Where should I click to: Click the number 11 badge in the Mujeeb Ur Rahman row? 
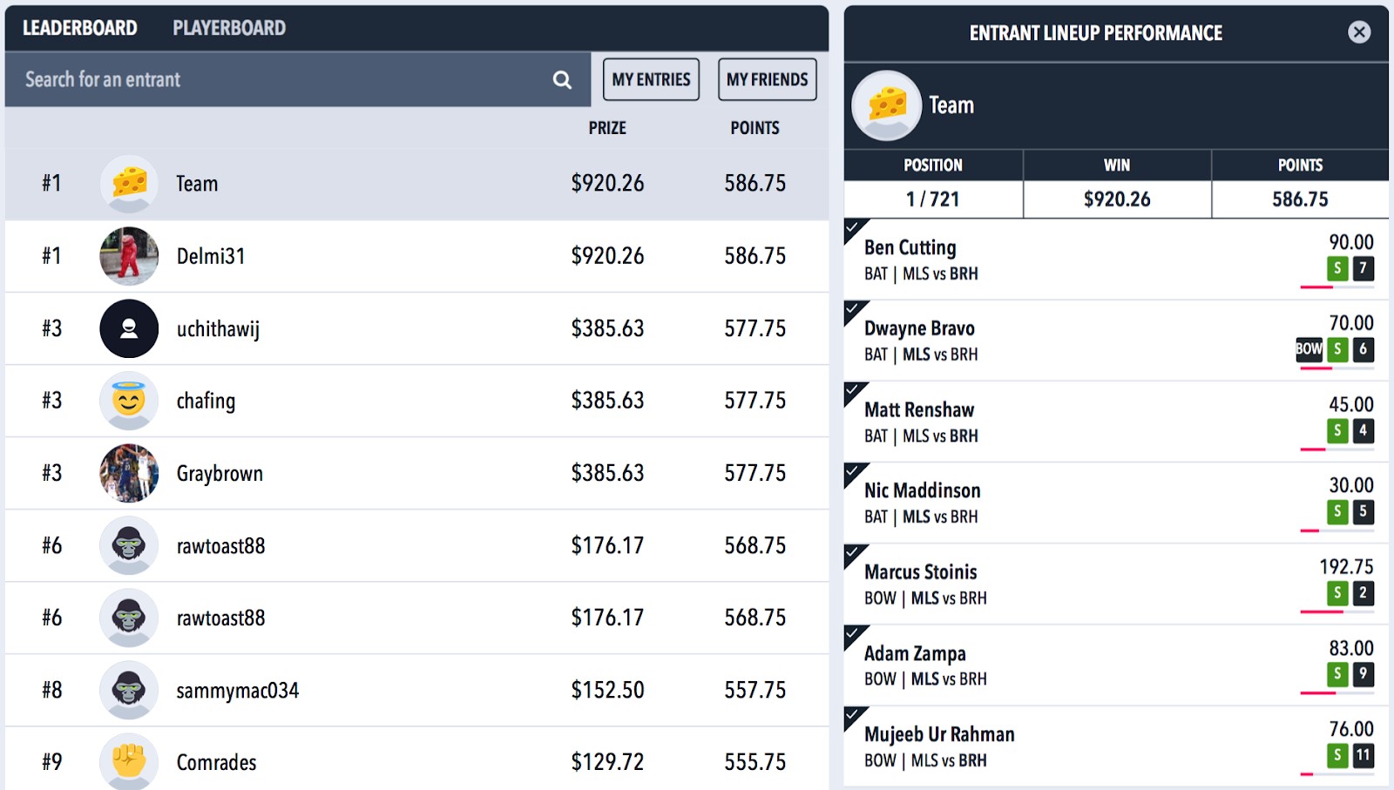1364,755
